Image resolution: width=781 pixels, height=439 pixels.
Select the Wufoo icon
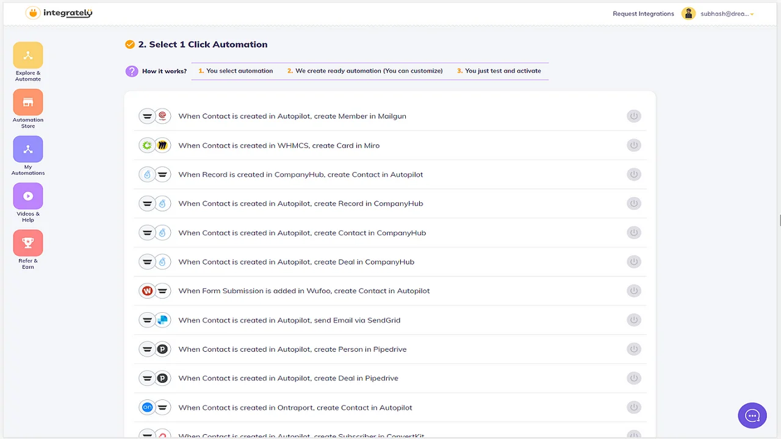[146, 291]
